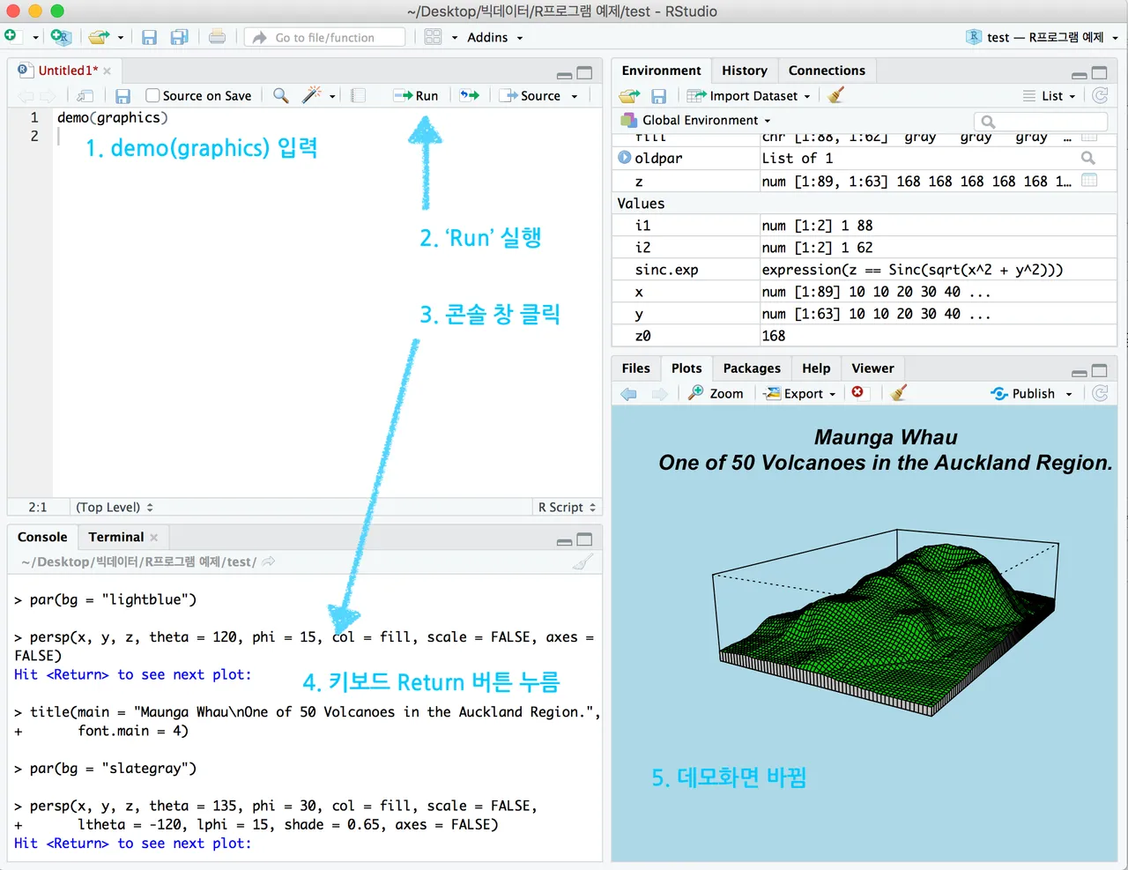Click the Load workspace folder icon
1128x870 pixels.
pyautogui.click(x=629, y=95)
